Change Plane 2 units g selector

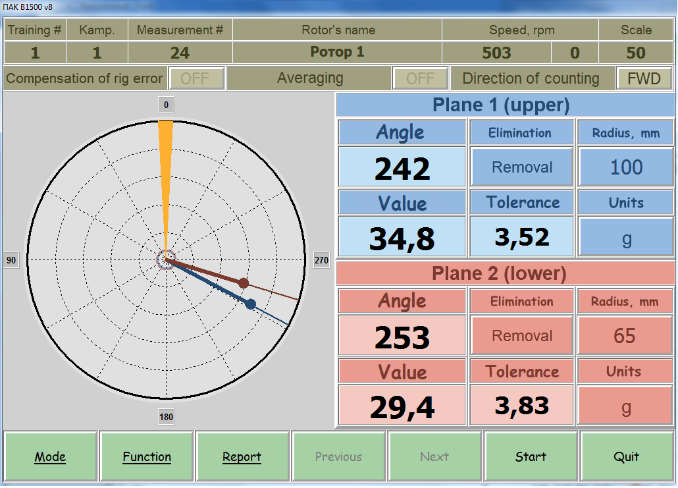point(626,406)
